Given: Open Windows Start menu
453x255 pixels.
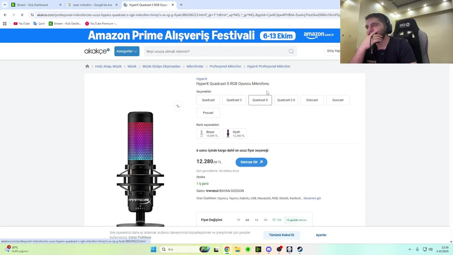Looking at the screenshot, I should point(153,249).
